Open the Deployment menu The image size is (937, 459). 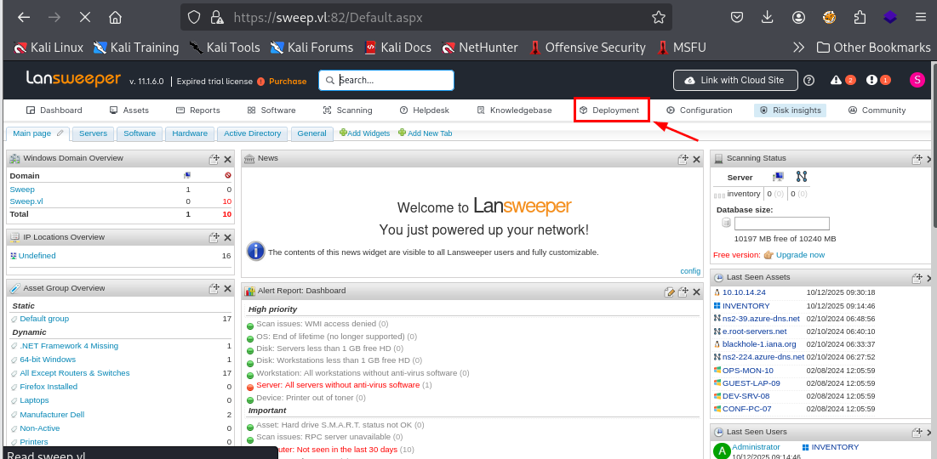point(609,110)
